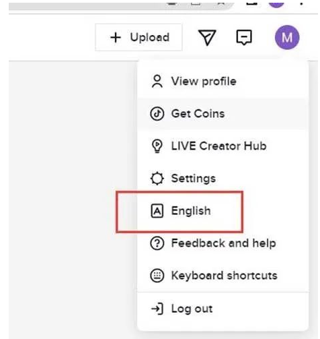This screenshot has height=339, width=320.
Task: Select Log out at menu bottom
Action: point(223,309)
